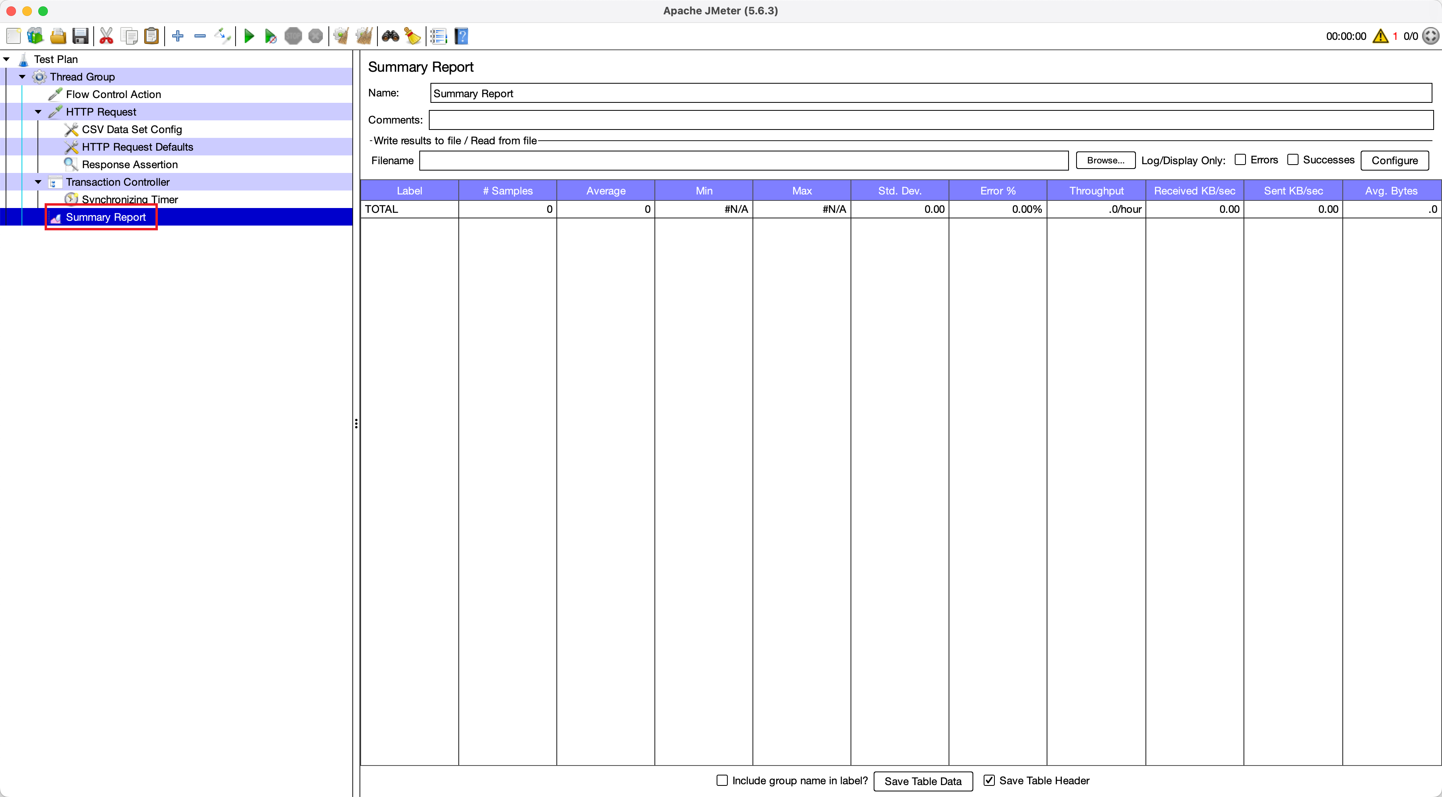The width and height of the screenshot is (1442, 797).
Task: Click the Copy icon
Action: pyautogui.click(x=129, y=36)
